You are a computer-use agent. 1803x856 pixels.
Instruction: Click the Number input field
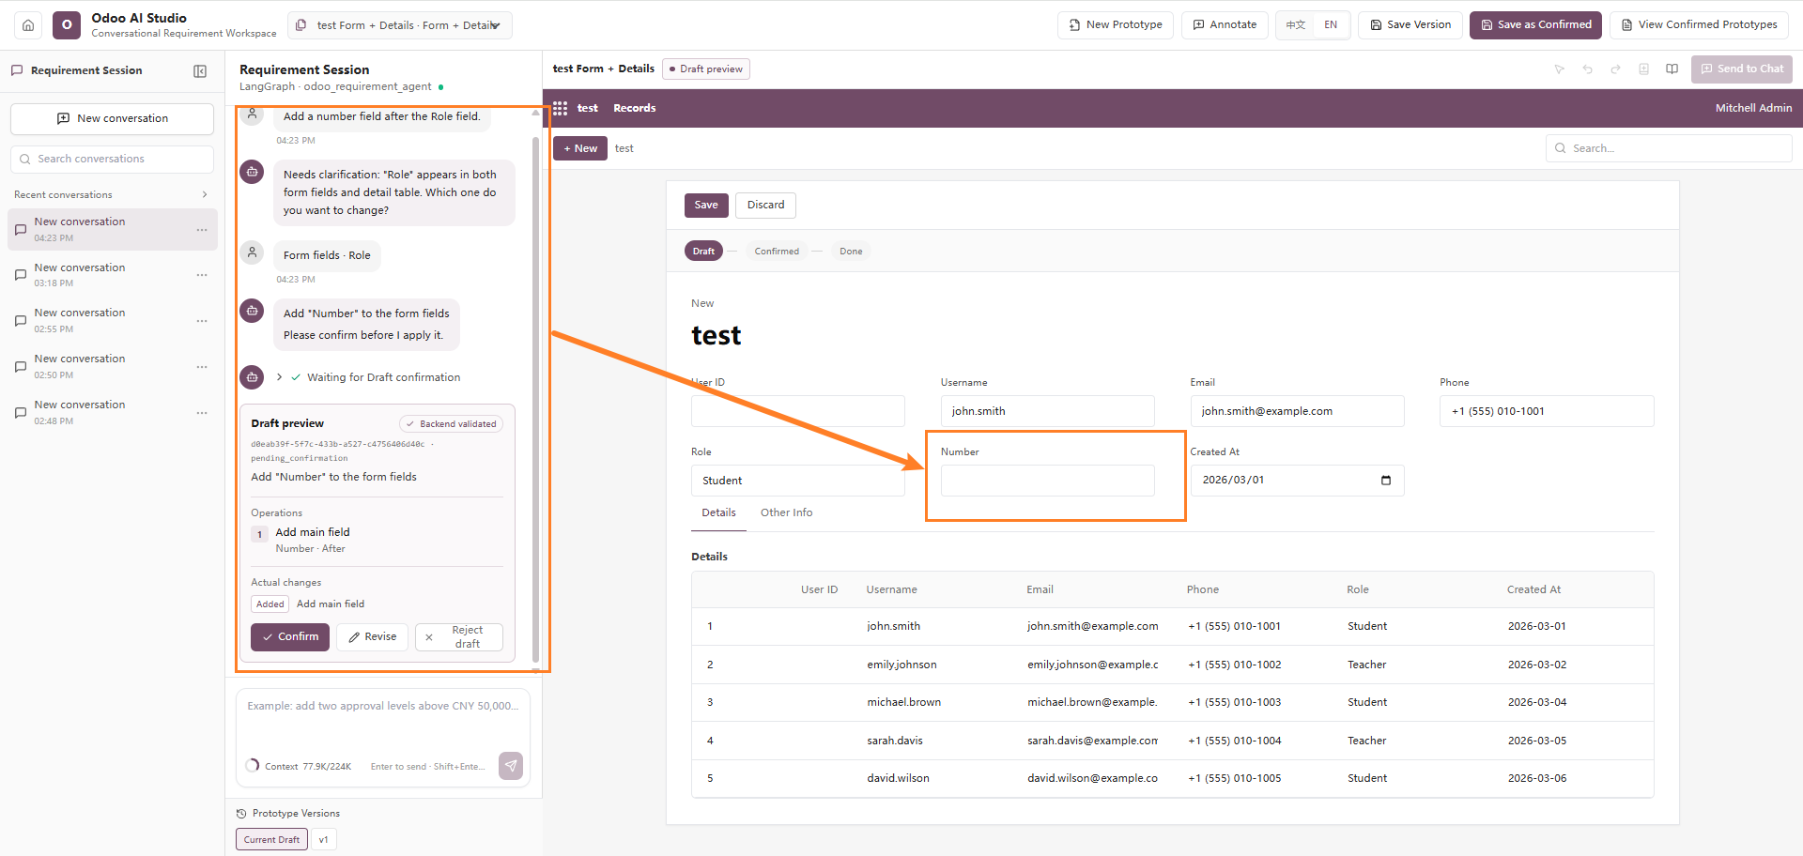coord(1048,481)
